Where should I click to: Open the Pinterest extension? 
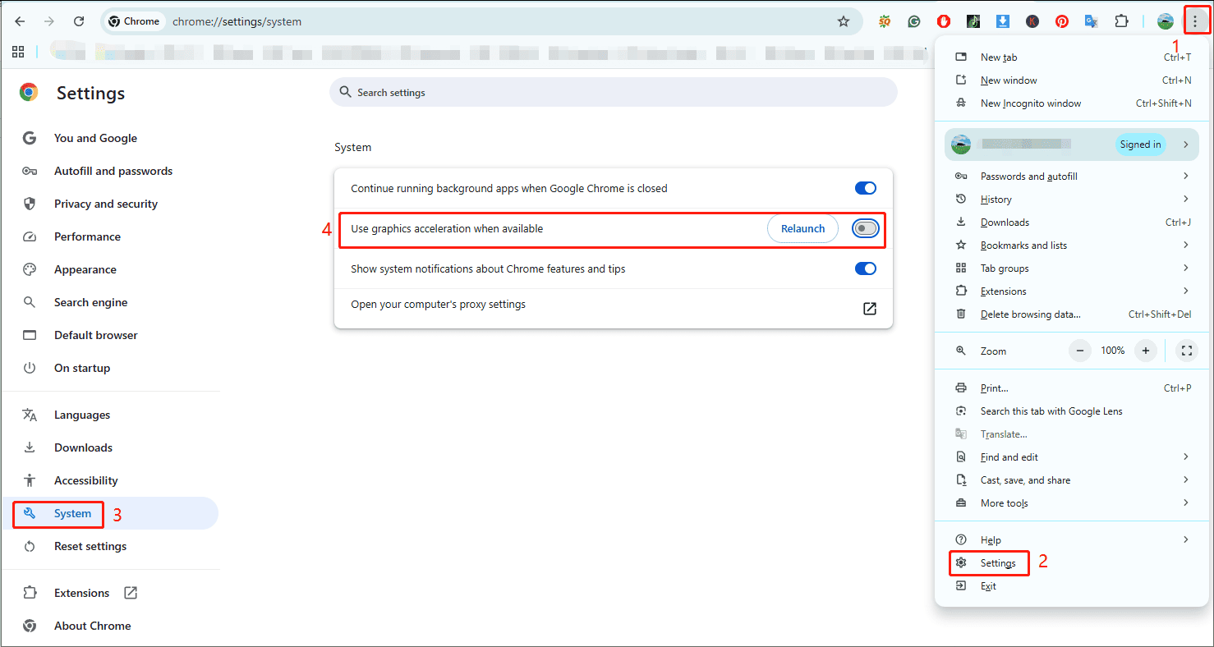pyautogui.click(x=1062, y=21)
